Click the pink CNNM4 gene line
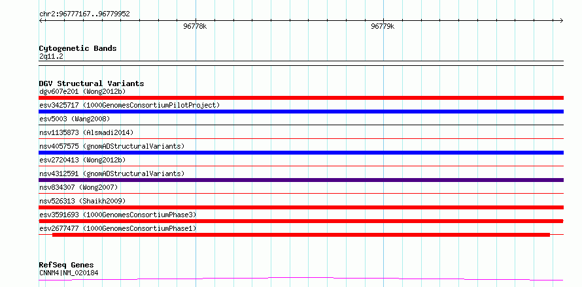Viewport: 582px width, 287px height. coord(301,279)
